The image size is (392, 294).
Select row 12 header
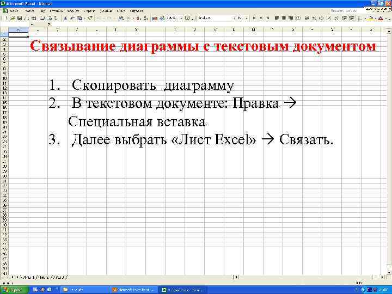click(4, 88)
